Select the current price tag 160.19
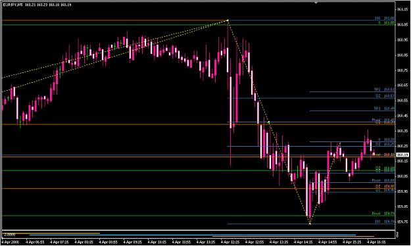The height and width of the screenshot is (246, 411). [x=402, y=155]
